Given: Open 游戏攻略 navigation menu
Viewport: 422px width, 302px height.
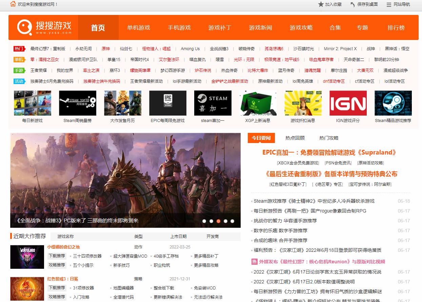Looking at the screenshot, I should tap(301, 27).
